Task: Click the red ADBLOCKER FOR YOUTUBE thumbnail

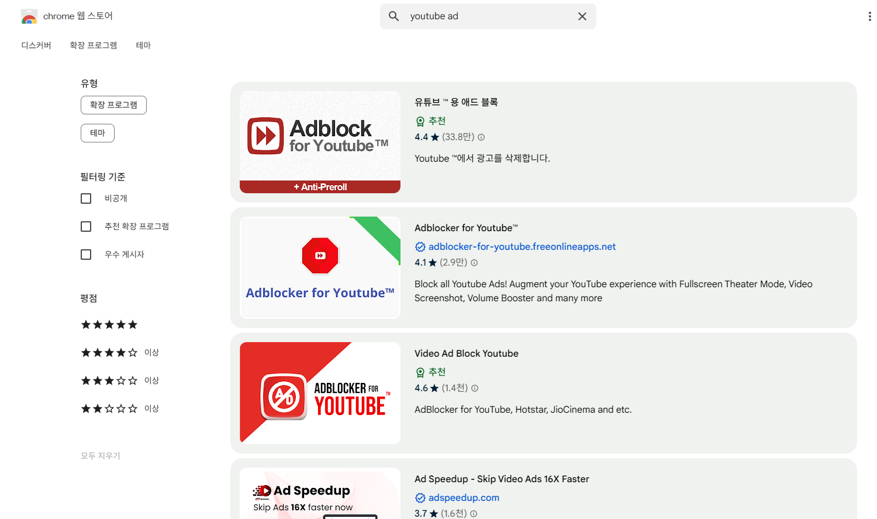Action: (320, 393)
